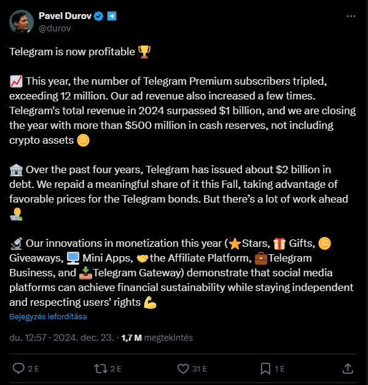
Task: Open the Pavel Durov display name
Action: [65, 16]
